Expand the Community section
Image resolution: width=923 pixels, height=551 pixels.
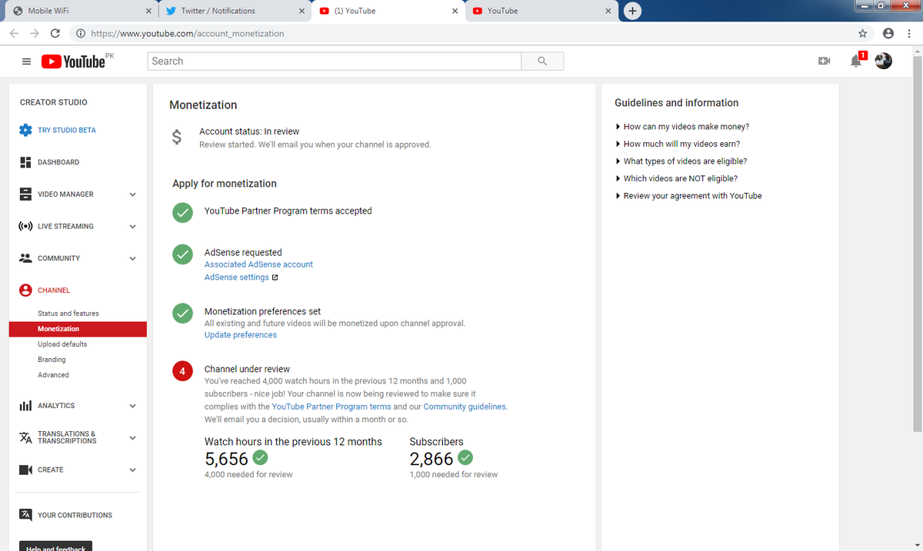[132, 259]
